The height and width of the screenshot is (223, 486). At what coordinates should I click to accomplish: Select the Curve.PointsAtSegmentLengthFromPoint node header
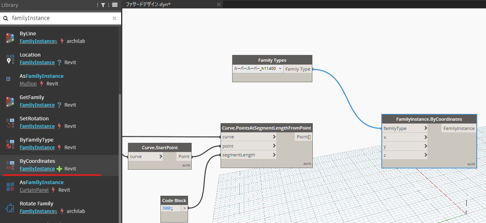coord(267,128)
